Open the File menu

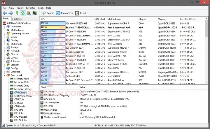click(x=5, y=8)
